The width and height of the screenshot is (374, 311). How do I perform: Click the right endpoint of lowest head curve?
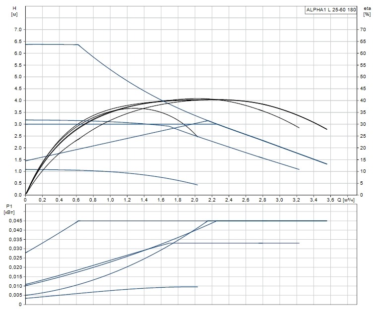(x=197, y=185)
